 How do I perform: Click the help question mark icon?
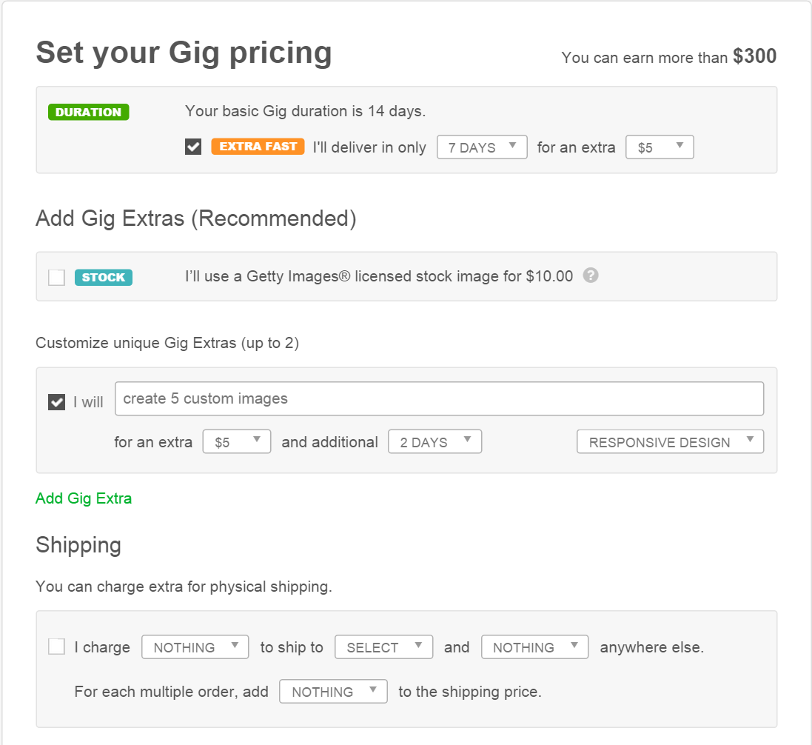[590, 275]
